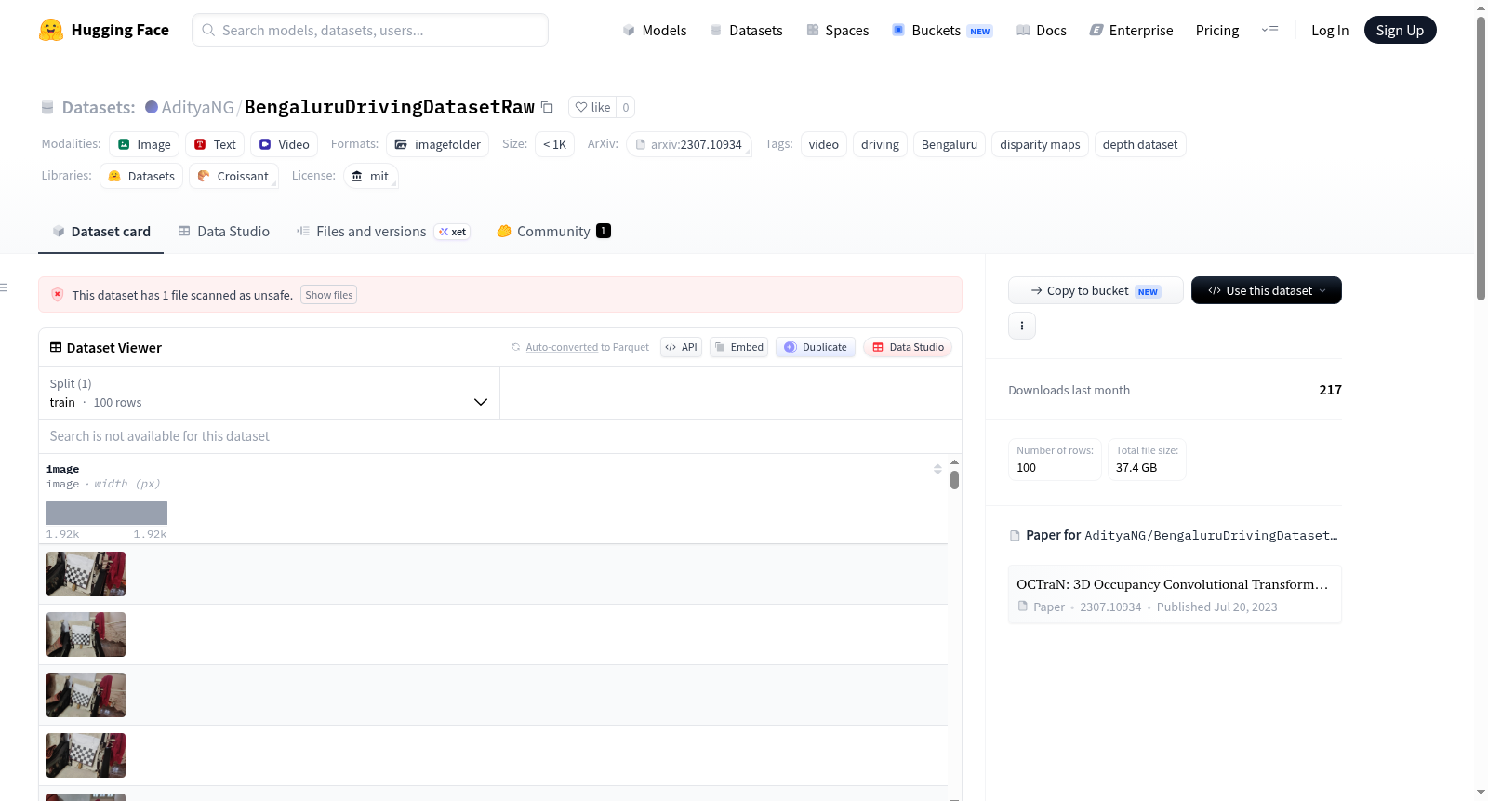Follow the Auto-converted to Parquet link

[x=562, y=347]
